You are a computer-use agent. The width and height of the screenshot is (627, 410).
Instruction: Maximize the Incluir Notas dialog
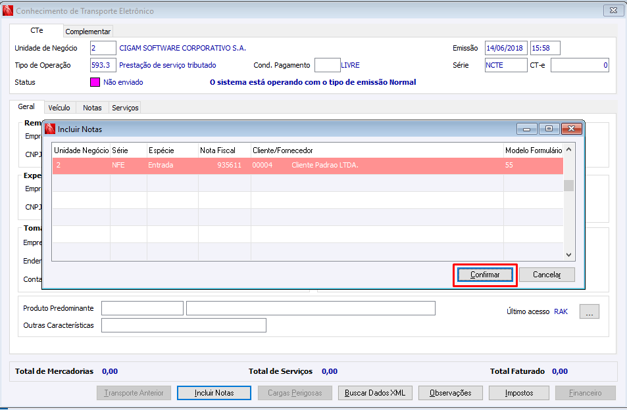[x=549, y=129]
